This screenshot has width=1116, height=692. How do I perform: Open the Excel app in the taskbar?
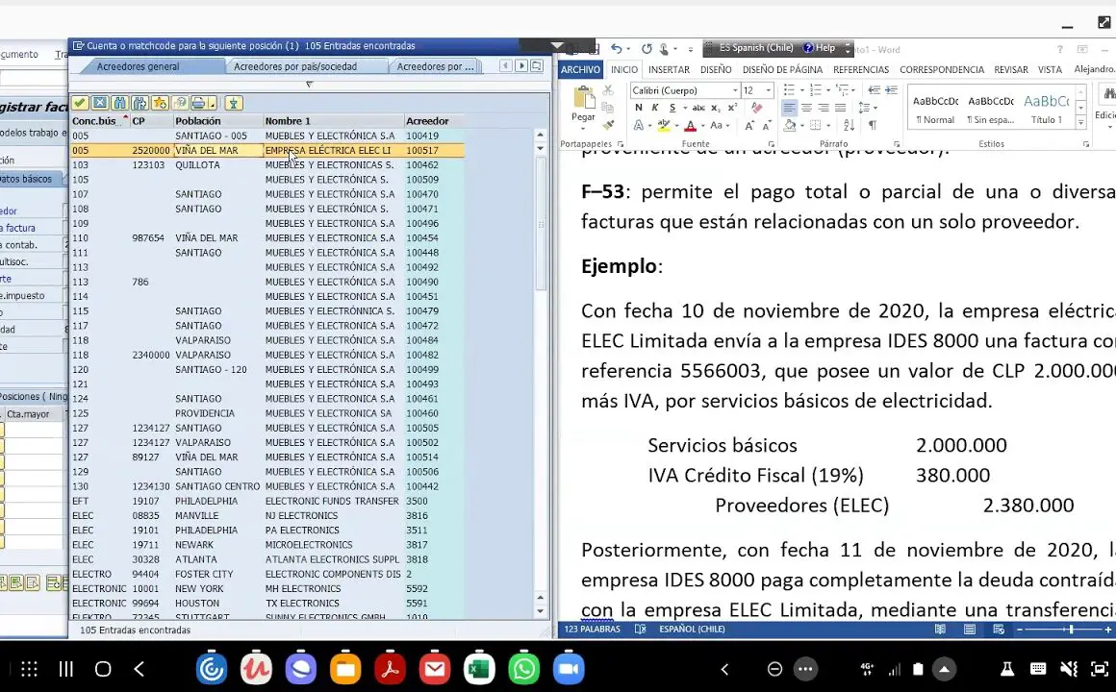479,669
